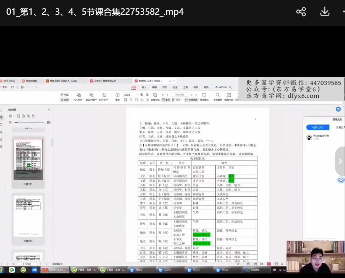
Task: Click the 输出为图片 export icon
Action: (x=91, y=97)
